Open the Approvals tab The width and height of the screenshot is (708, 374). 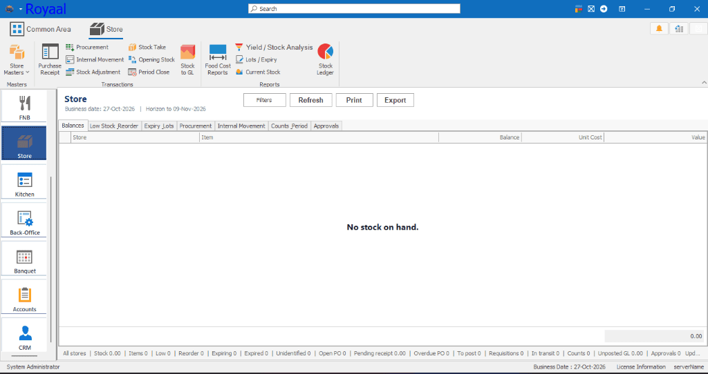coord(326,126)
